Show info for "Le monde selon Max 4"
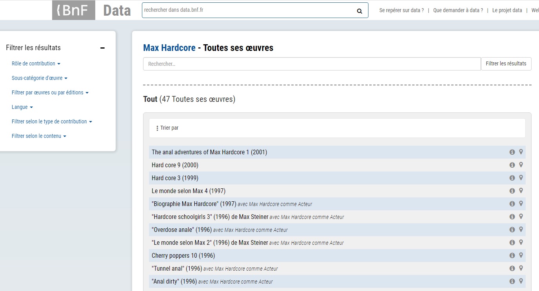This screenshot has height=291, width=539. pyautogui.click(x=512, y=191)
